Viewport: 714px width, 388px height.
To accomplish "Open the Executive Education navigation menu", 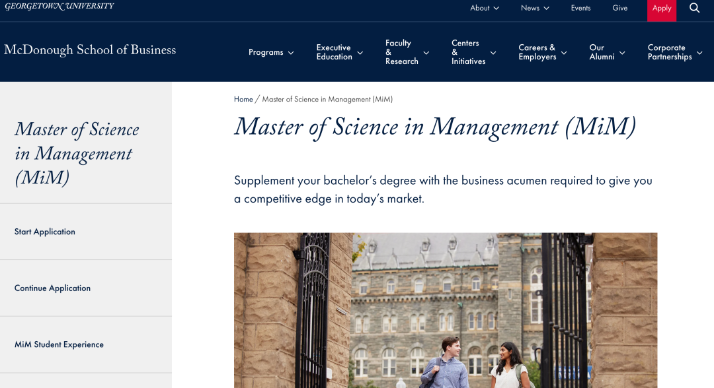I will pyautogui.click(x=335, y=52).
